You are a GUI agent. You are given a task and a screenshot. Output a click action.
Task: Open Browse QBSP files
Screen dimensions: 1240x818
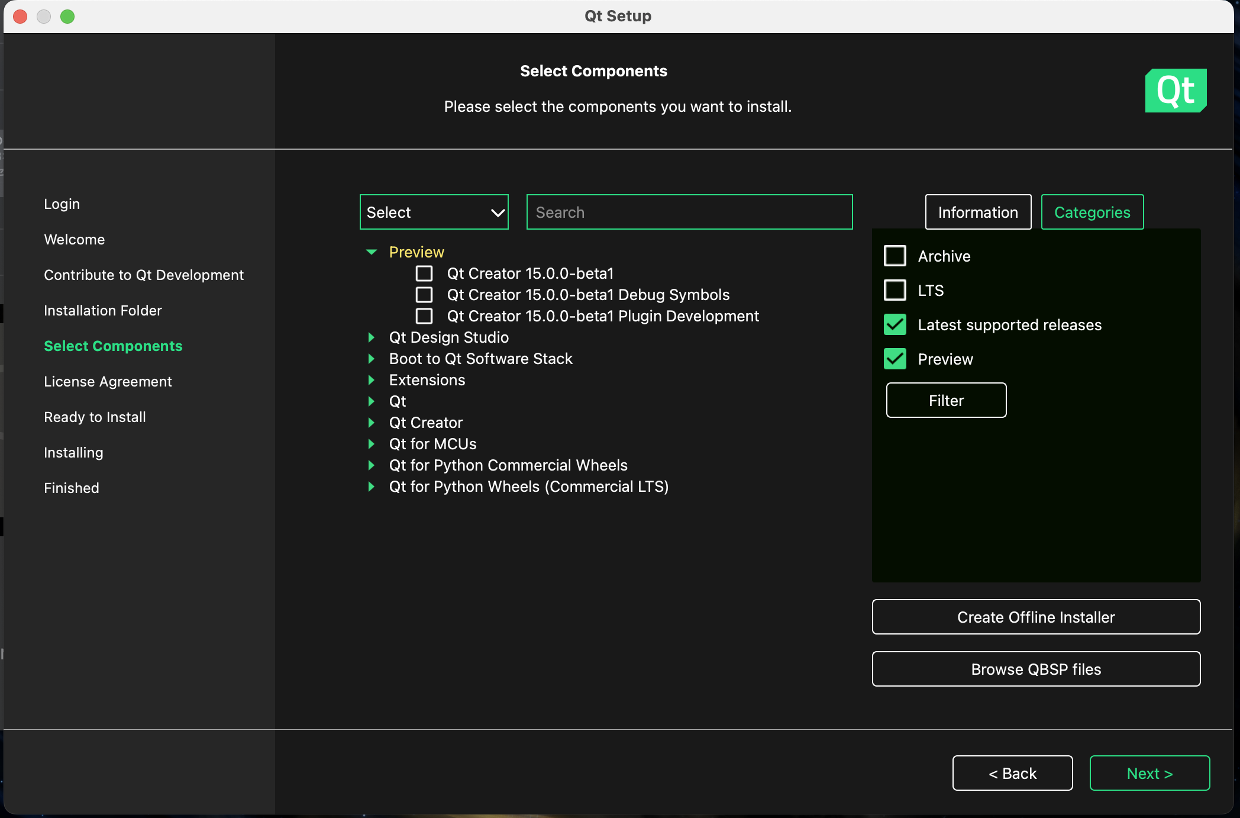coord(1035,669)
